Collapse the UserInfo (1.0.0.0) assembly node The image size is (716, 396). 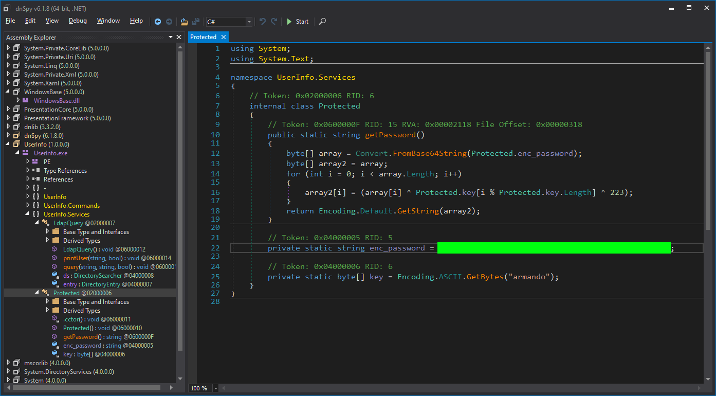8,144
